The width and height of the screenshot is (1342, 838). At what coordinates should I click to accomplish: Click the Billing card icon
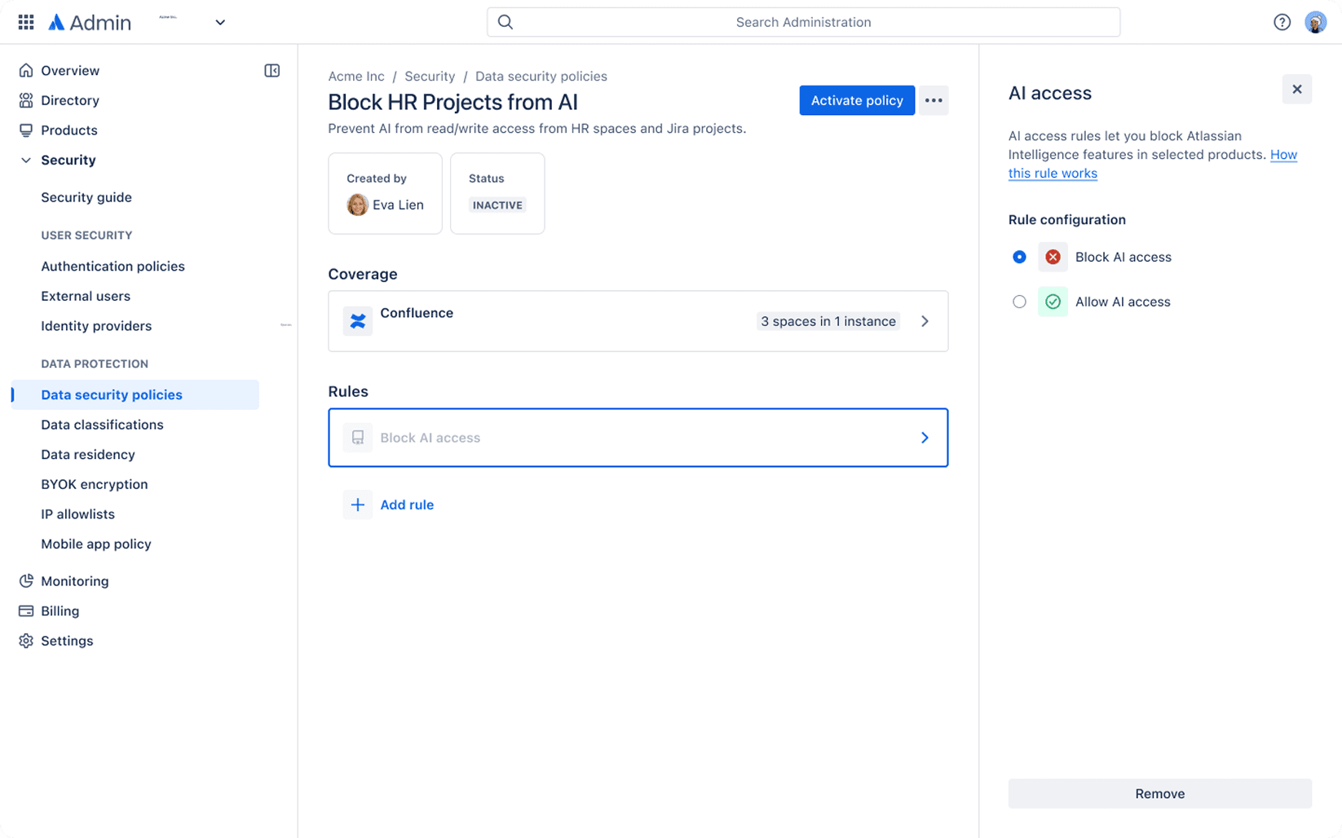coord(26,611)
